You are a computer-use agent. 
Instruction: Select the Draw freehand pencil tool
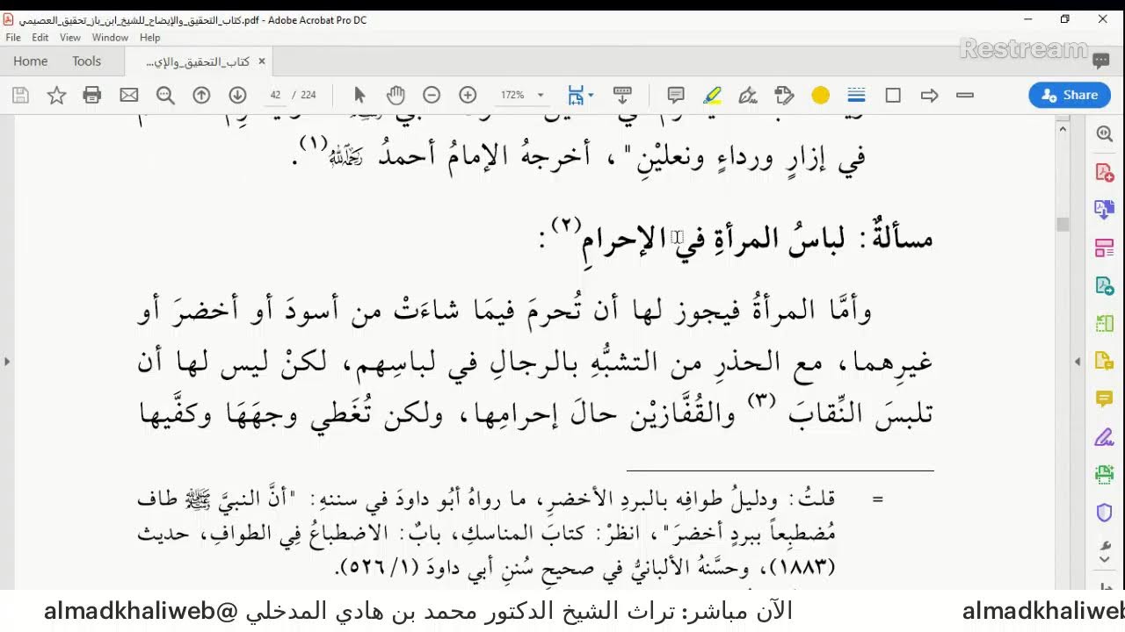coord(748,95)
